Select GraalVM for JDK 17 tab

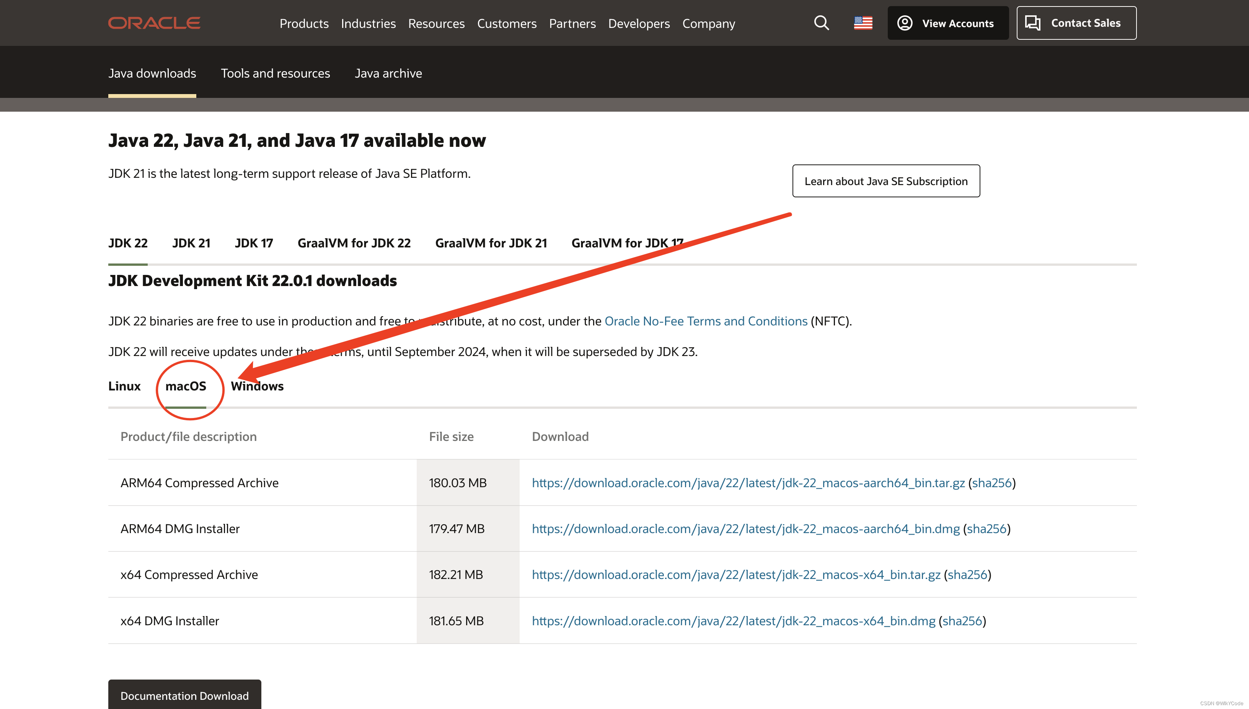tap(628, 243)
